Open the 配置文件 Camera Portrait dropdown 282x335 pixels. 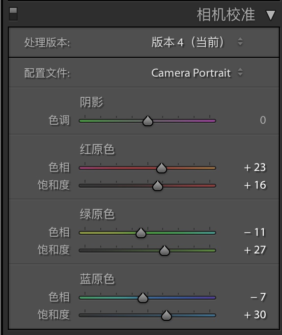(x=197, y=73)
